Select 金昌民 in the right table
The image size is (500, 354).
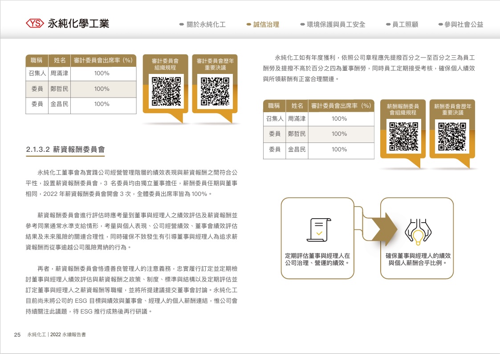pyautogui.click(x=297, y=149)
